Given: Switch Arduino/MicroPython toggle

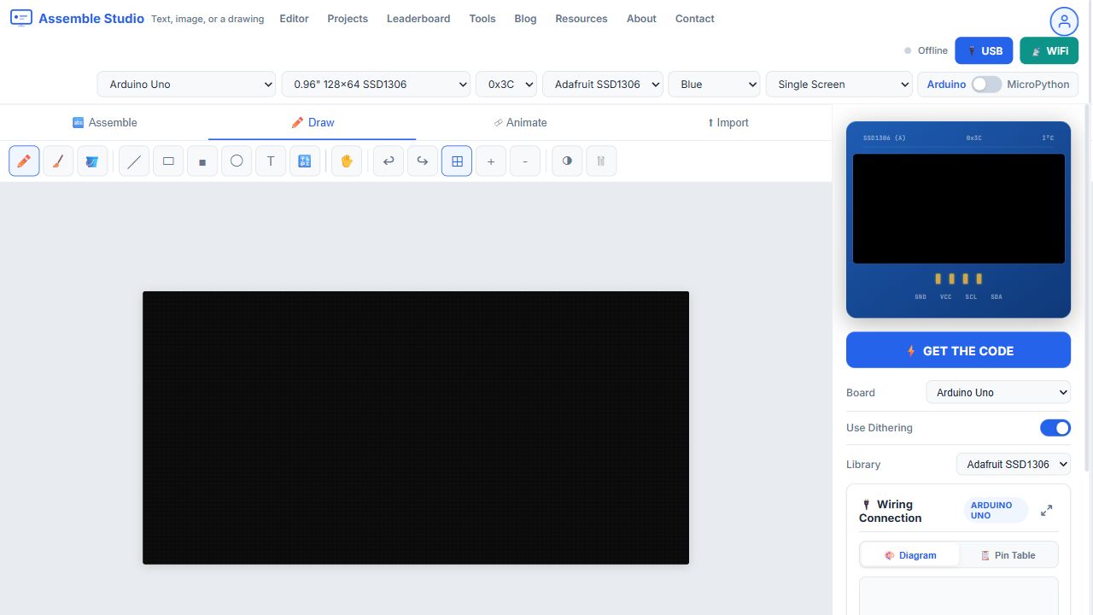Looking at the screenshot, I should click(x=986, y=85).
